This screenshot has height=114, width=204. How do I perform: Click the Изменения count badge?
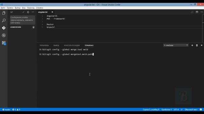tap(33, 27)
